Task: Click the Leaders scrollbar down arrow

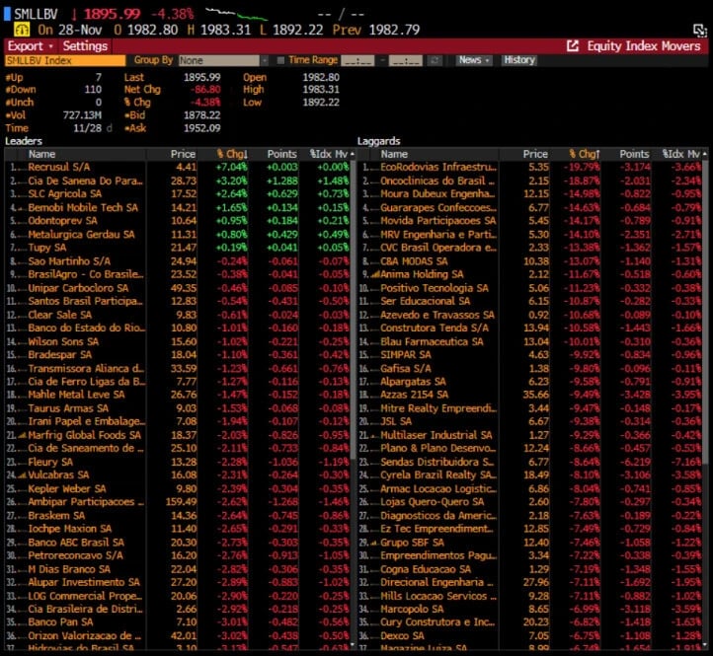Action: click(353, 645)
